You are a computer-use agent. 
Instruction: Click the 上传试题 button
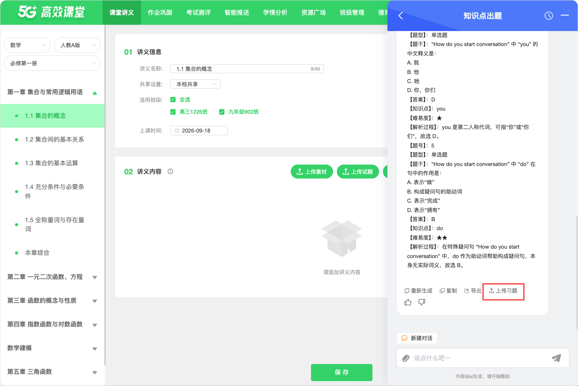[x=358, y=172]
